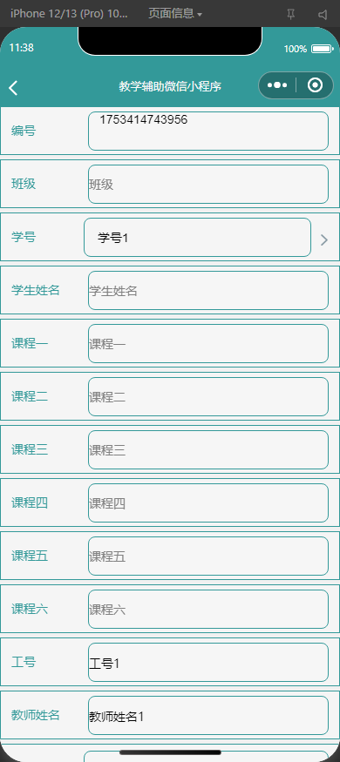The image size is (340, 762).
Task: Tap the back arrow in header
Action: point(13,88)
